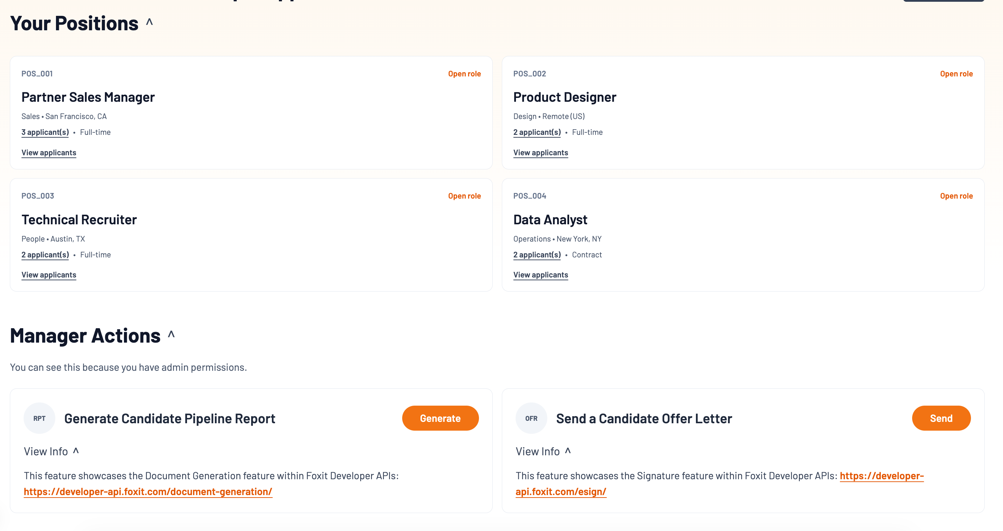Open the Foxit document-generation URL
This screenshot has height=531, width=1003.
click(148, 492)
